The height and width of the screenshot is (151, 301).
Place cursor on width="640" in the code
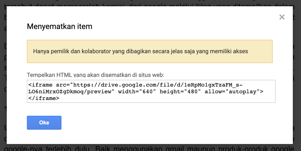(137, 92)
